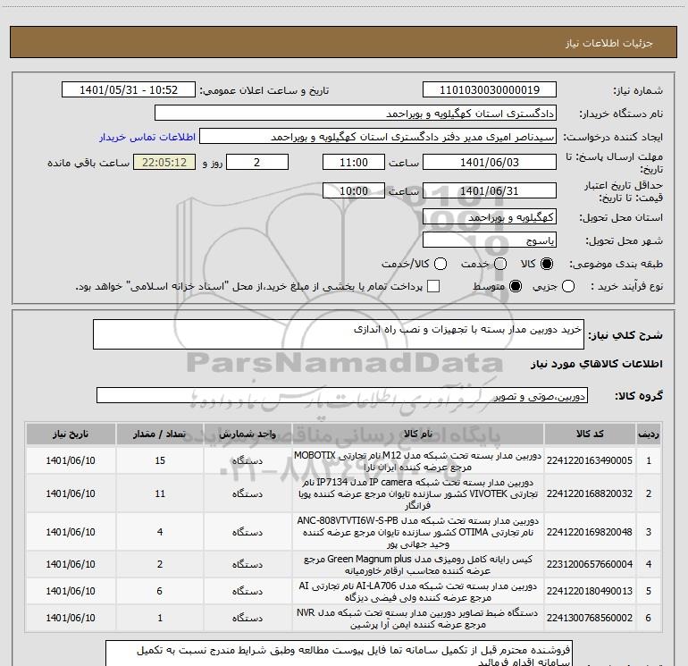Click quantity 6 in row 5
The width and height of the screenshot is (688, 666).
coord(160,591)
